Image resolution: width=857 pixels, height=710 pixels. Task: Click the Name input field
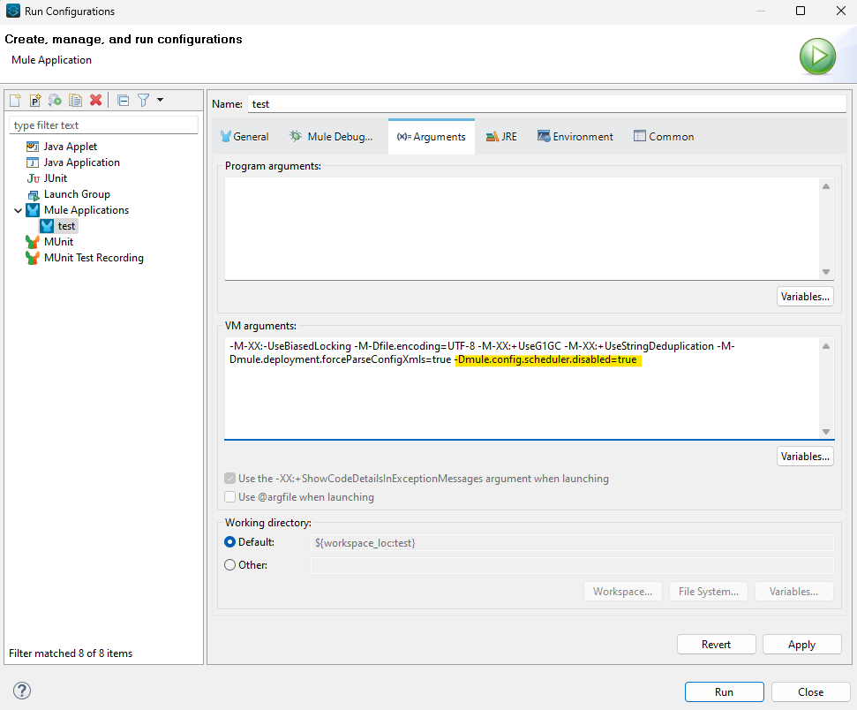[547, 104]
